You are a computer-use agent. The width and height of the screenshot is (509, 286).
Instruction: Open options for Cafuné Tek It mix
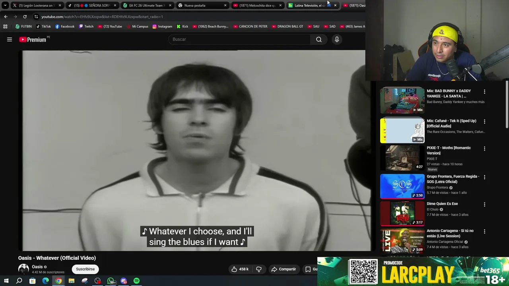(x=484, y=122)
